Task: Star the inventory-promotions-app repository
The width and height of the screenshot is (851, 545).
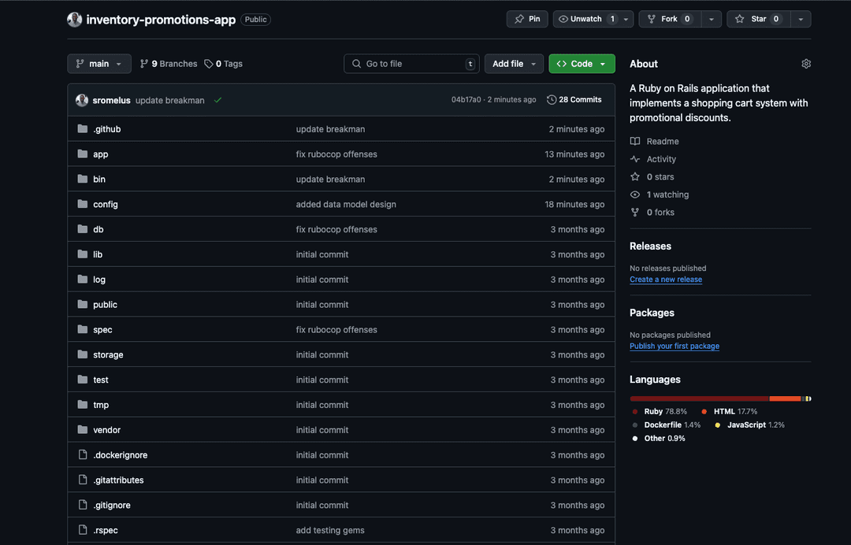Action: pos(758,19)
